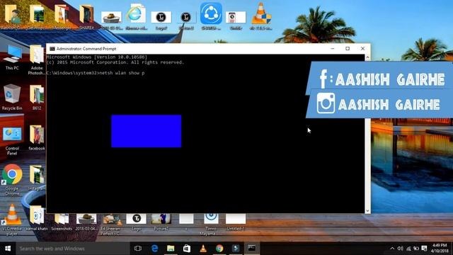Click the VLC cone icon in taskbar
The image size is (453, 255).
tap(203, 249)
